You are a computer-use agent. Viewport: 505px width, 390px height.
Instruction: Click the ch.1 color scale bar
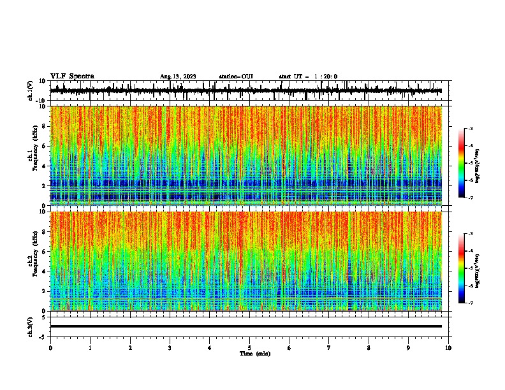[461, 163]
